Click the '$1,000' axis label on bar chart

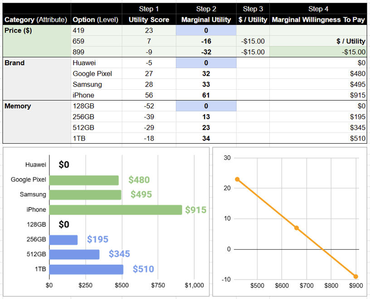[x=194, y=285]
